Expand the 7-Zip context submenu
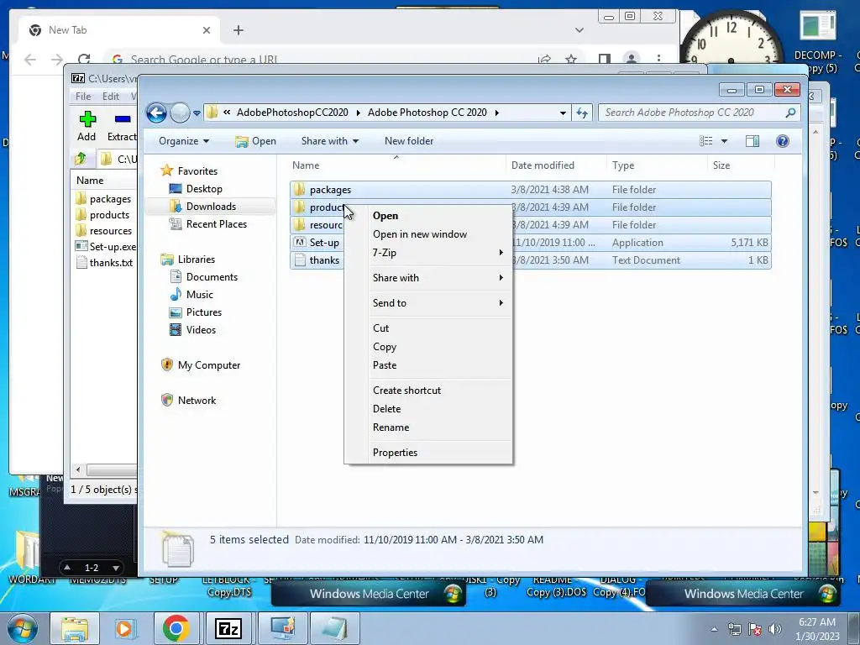Viewport: 860px width, 645px height. (428, 253)
